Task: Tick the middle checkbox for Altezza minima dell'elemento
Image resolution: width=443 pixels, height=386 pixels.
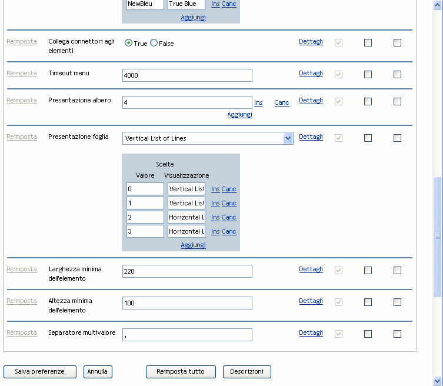Action: [368, 302]
